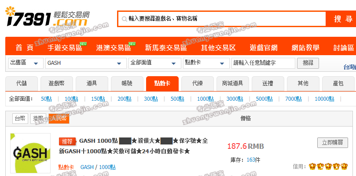Click the magnifier icon in search box
The image size is (356, 176).
point(124,19)
